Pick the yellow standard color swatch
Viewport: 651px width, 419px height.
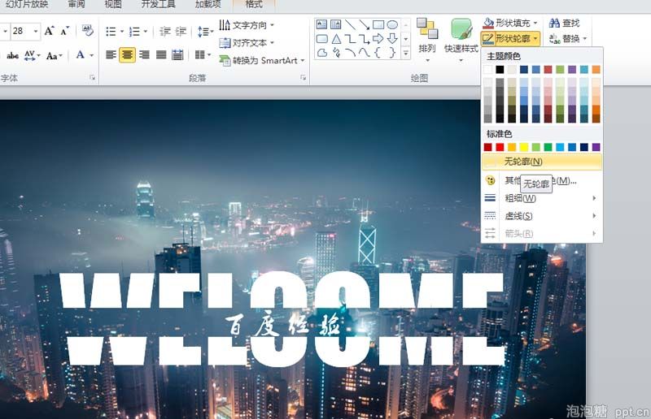pos(524,147)
